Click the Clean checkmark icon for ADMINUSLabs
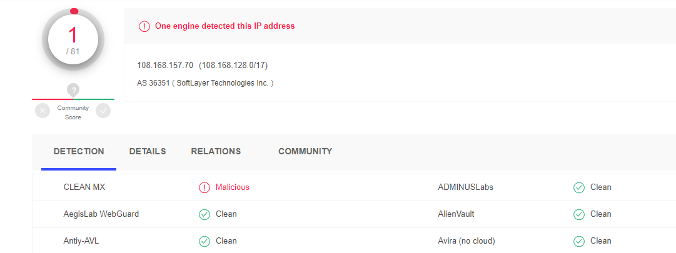The width and height of the screenshot is (676, 253). point(579,187)
